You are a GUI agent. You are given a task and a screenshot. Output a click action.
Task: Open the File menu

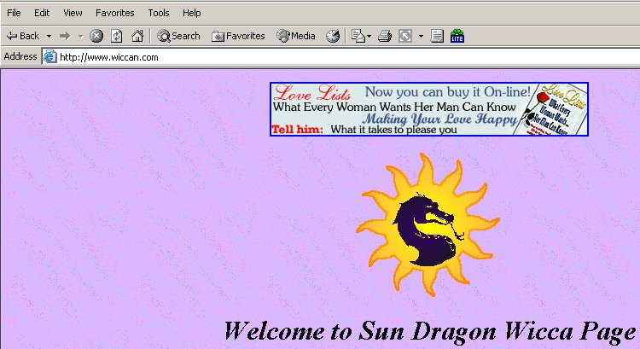point(14,13)
